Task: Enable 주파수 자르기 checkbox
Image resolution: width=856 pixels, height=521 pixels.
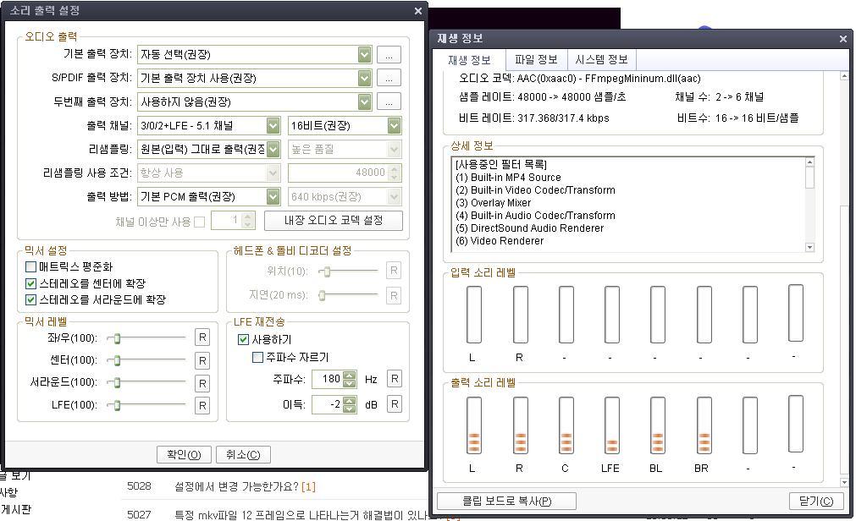Action: pos(257,357)
